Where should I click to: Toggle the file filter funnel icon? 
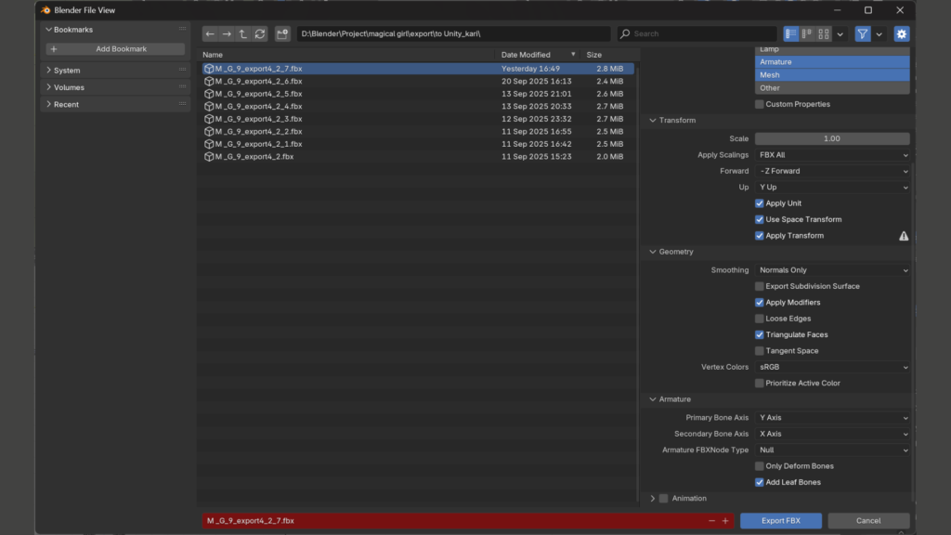[x=863, y=33]
